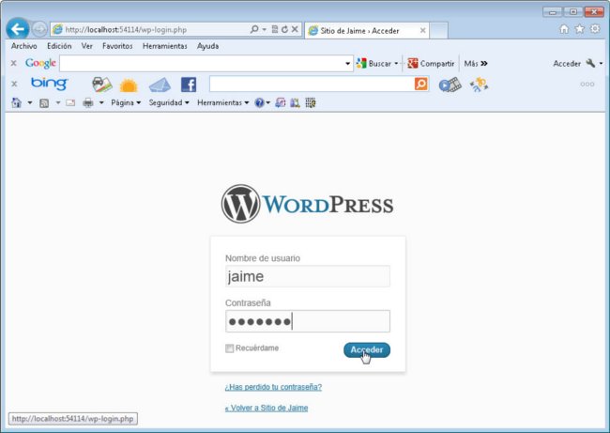Click the browser forward arrow button

(39, 29)
